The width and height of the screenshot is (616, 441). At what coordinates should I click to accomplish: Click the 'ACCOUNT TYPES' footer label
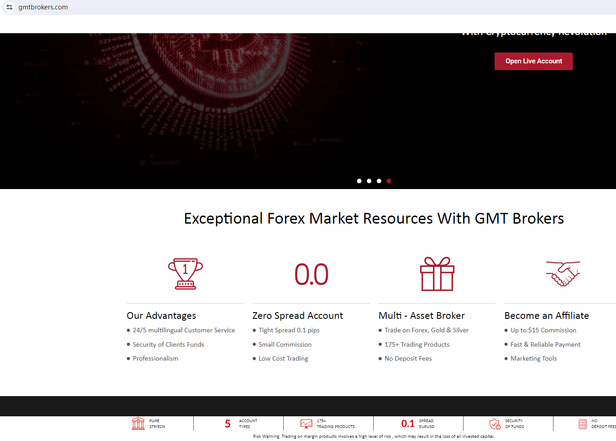click(x=248, y=424)
